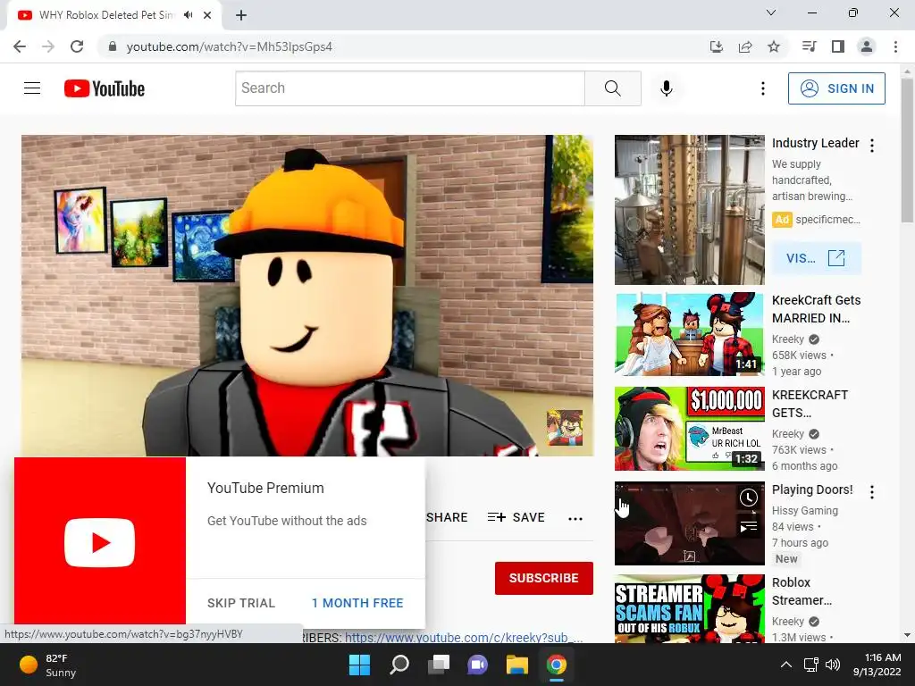Click the video player
This screenshot has width=915, height=686.
[307, 296]
